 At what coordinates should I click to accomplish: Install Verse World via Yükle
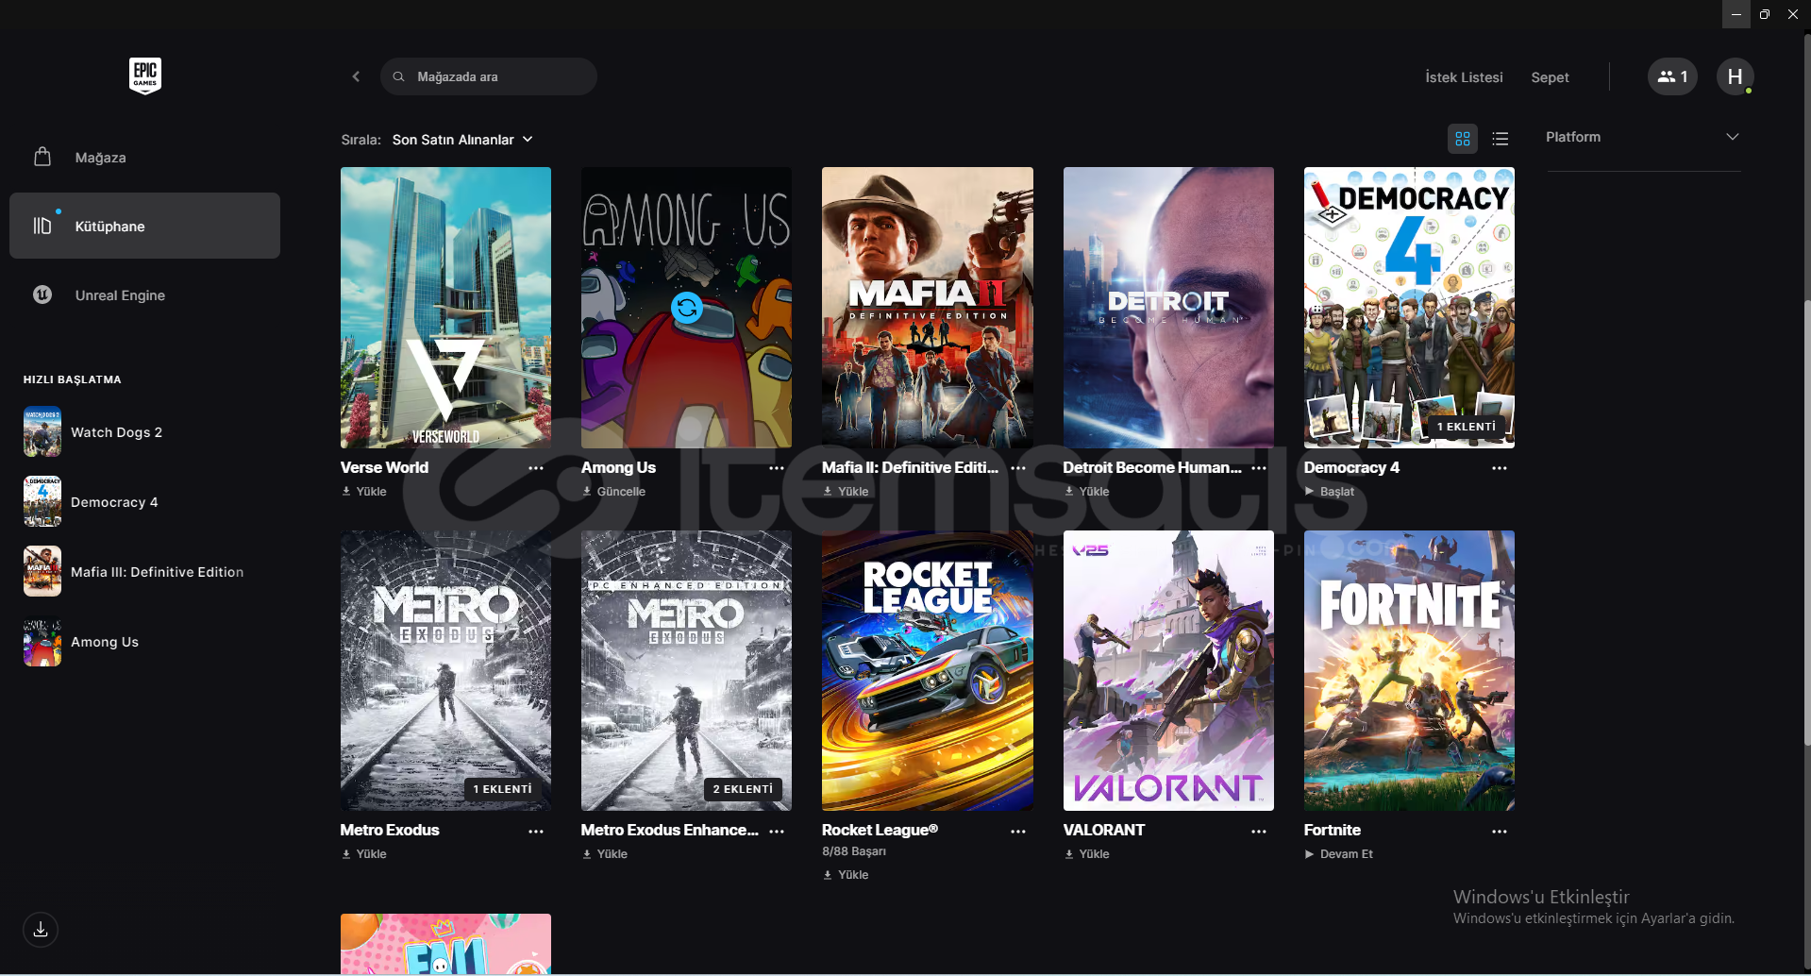[364, 491]
